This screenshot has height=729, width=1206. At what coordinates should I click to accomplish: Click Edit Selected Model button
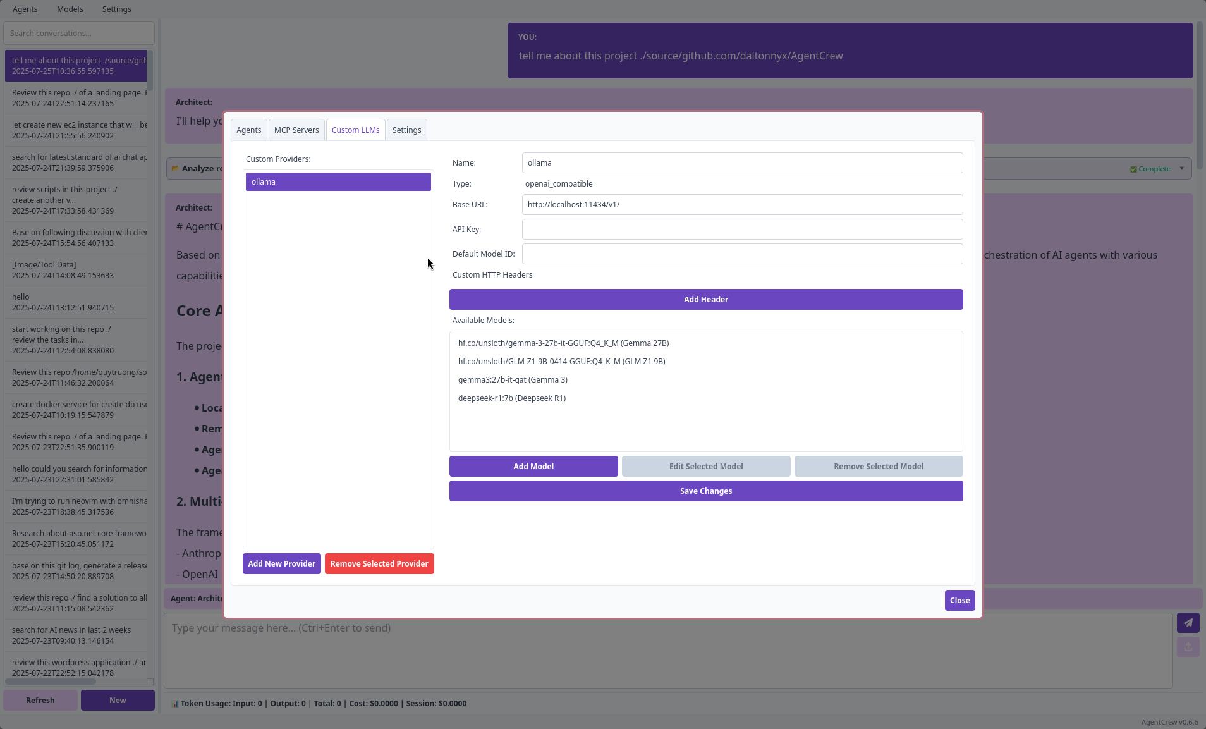pos(706,467)
